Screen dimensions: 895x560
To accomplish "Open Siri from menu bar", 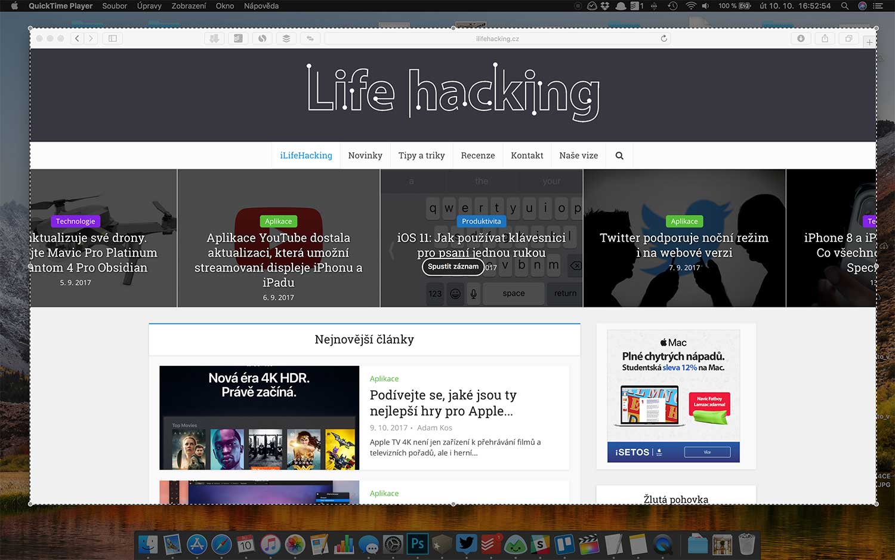I will tap(862, 6).
